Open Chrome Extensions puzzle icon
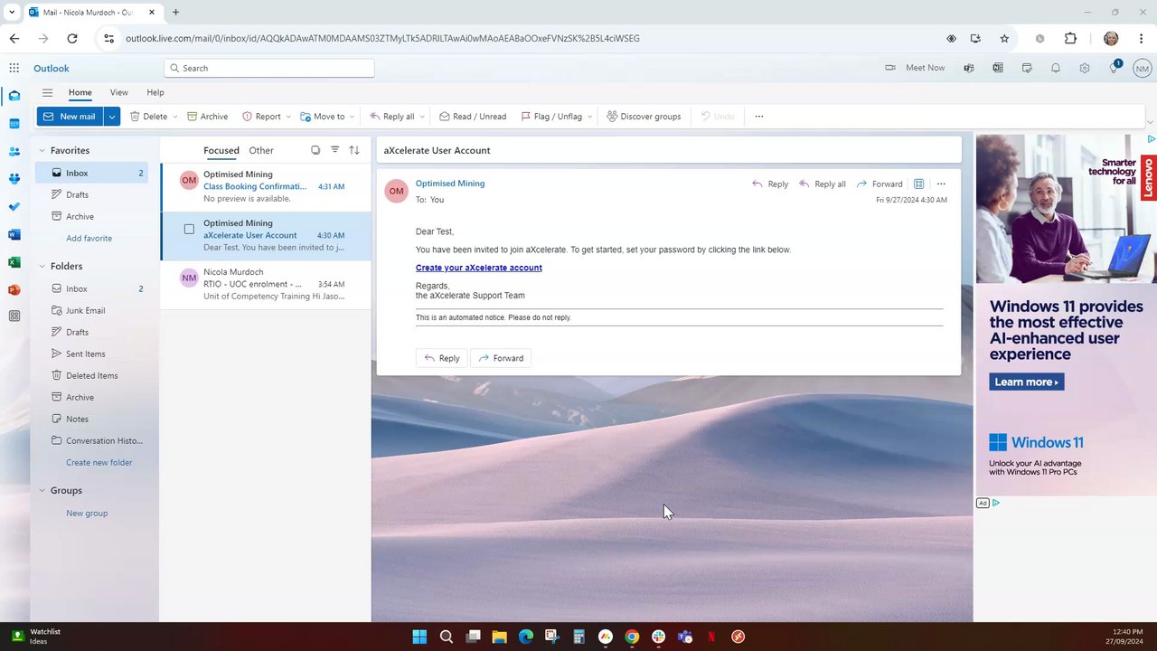 [1071, 39]
